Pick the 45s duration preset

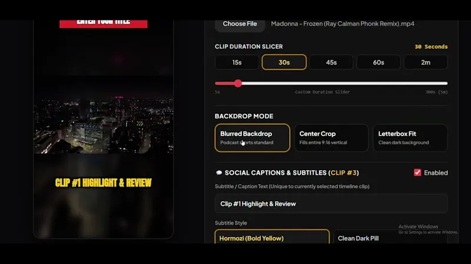pyautogui.click(x=331, y=62)
